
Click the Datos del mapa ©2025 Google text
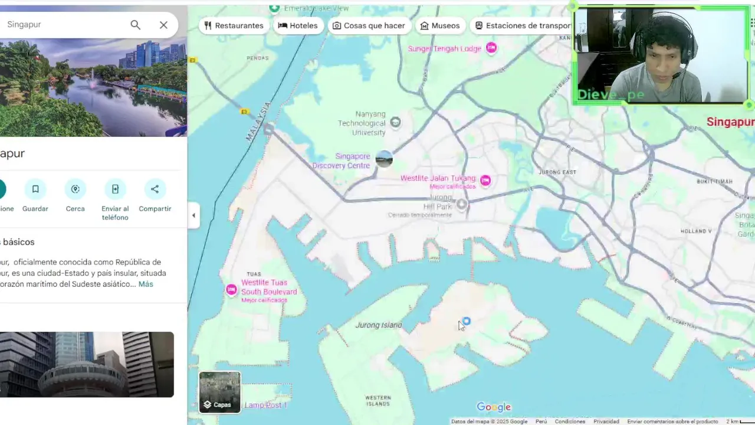pos(489,421)
